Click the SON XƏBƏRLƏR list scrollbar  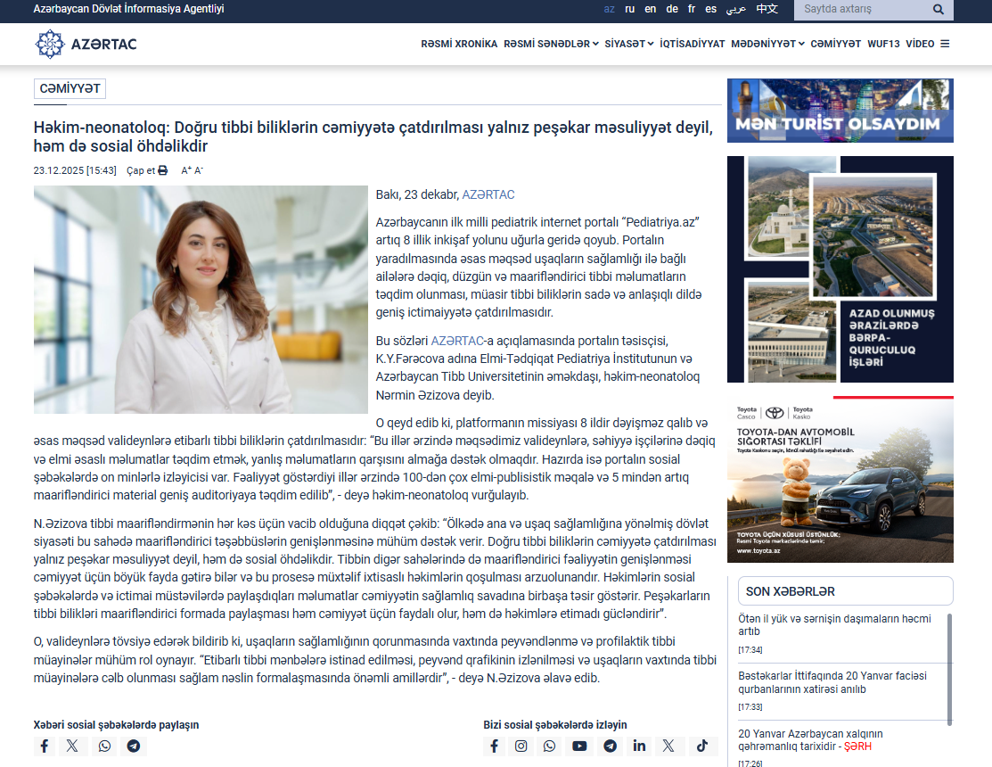click(949, 669)
